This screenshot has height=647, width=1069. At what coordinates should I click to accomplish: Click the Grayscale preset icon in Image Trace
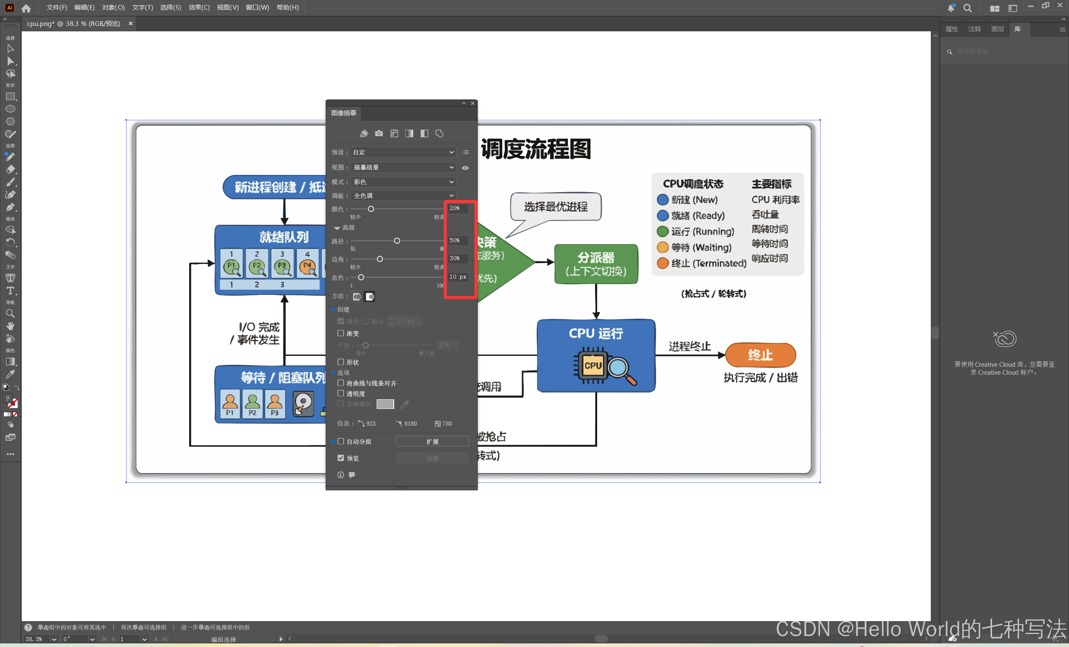(409, 134)
